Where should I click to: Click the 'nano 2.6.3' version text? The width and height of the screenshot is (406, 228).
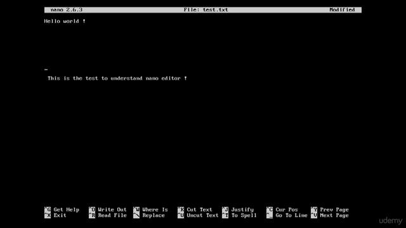pos(66,10)
